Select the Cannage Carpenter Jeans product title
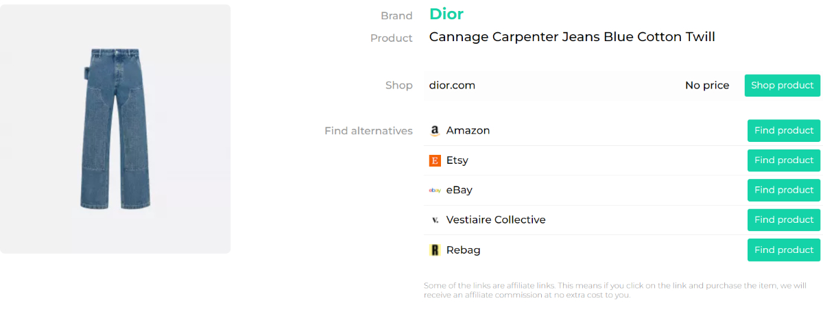Image resolution: width=823 pixels, height=316 pixels. click(572, 37)
